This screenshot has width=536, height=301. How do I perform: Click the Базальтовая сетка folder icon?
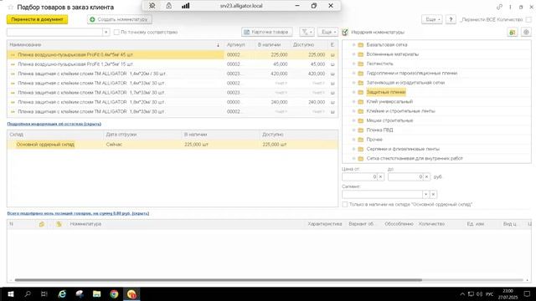pos(361,44)
